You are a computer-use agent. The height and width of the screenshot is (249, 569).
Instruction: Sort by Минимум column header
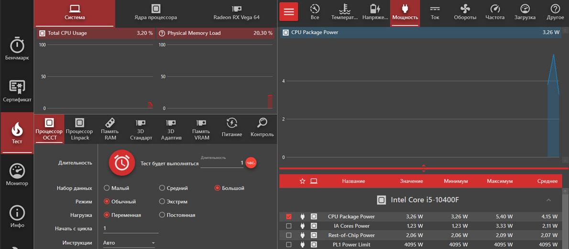456,181
